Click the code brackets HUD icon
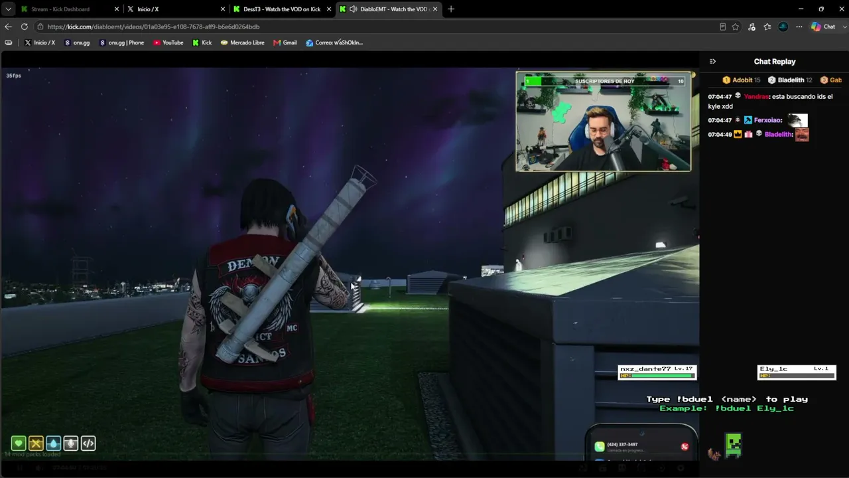The height and width of the screenshot is (478, 849). tap(88, 443)
